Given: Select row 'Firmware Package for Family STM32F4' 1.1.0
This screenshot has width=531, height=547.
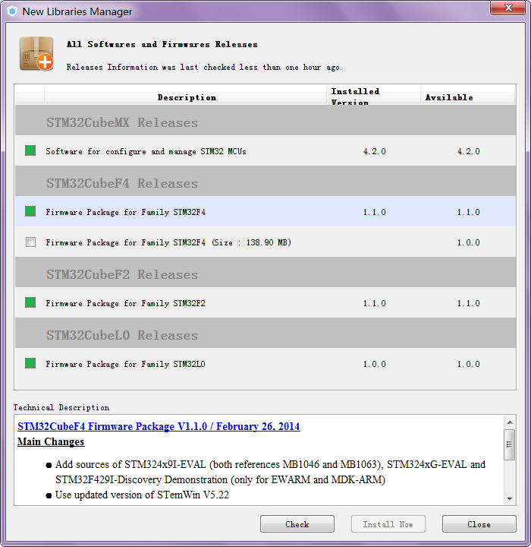Looking at the screenshot, I should 265,211.
